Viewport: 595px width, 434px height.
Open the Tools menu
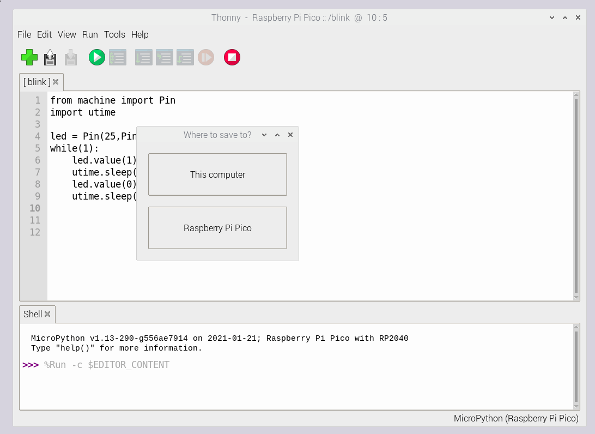coord(114,34)
